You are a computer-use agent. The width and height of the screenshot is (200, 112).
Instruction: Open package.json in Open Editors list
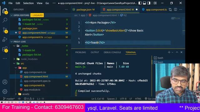coord(40,28)
